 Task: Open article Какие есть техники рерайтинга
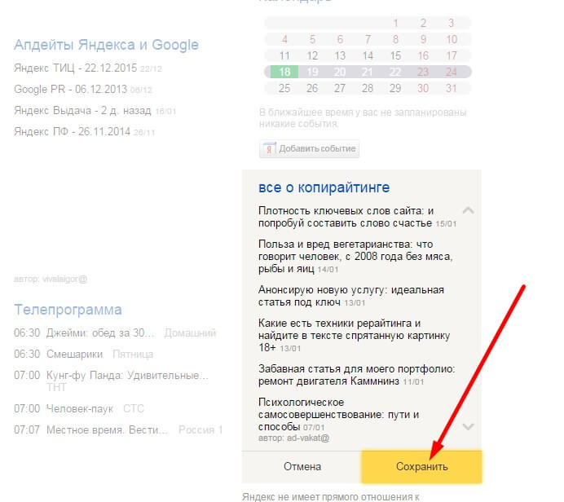click(354, 336)
